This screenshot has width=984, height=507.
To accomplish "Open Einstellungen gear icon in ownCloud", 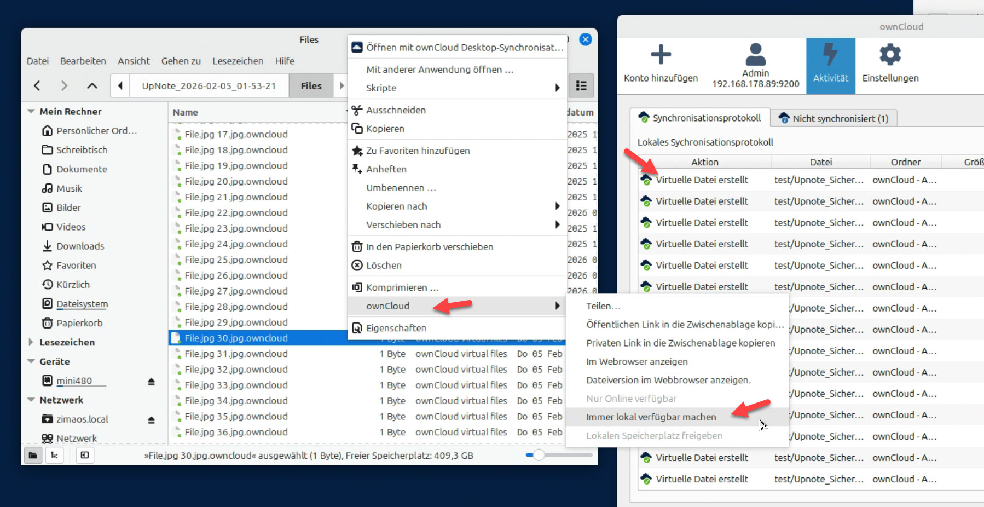I will [x=890, y=55].
